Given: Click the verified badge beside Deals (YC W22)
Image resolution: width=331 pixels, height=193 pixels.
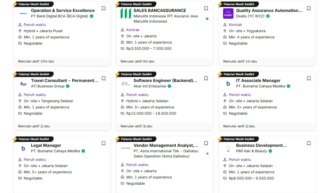Looking at the screenshot, I should (x=268, y=16).
